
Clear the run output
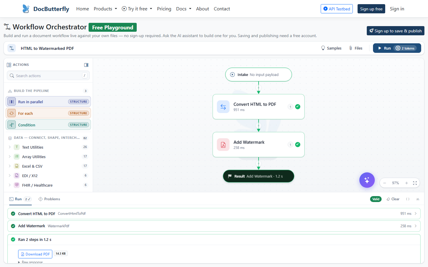(x=393, y=199)
